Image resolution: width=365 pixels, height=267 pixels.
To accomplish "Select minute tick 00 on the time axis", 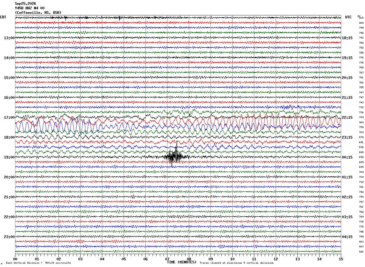I will coord(15,259).
